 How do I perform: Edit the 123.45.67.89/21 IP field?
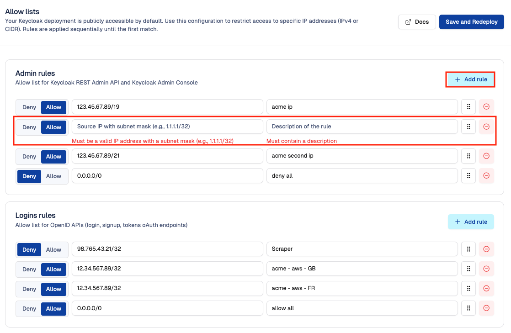pos(167,156)
